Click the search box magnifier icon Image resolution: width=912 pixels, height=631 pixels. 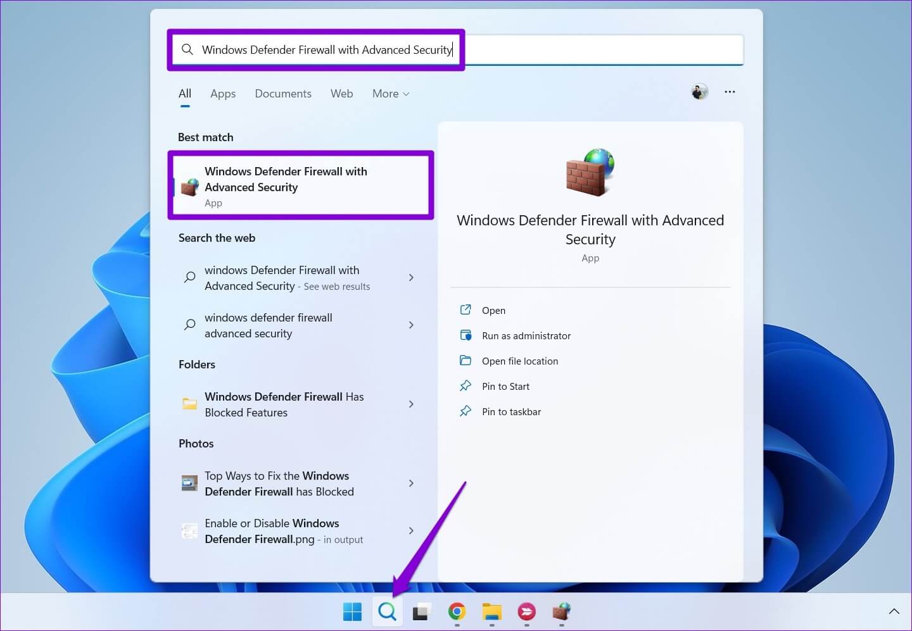tap(187, 49)
